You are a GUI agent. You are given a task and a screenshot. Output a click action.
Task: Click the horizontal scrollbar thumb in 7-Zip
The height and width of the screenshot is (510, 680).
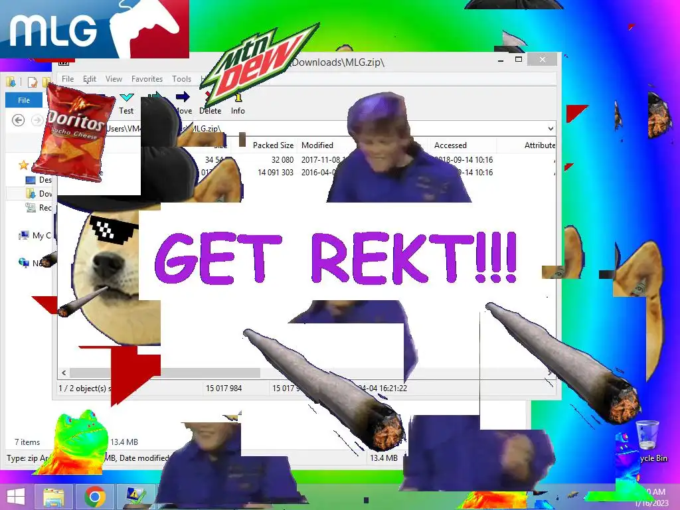pos(165,373)
